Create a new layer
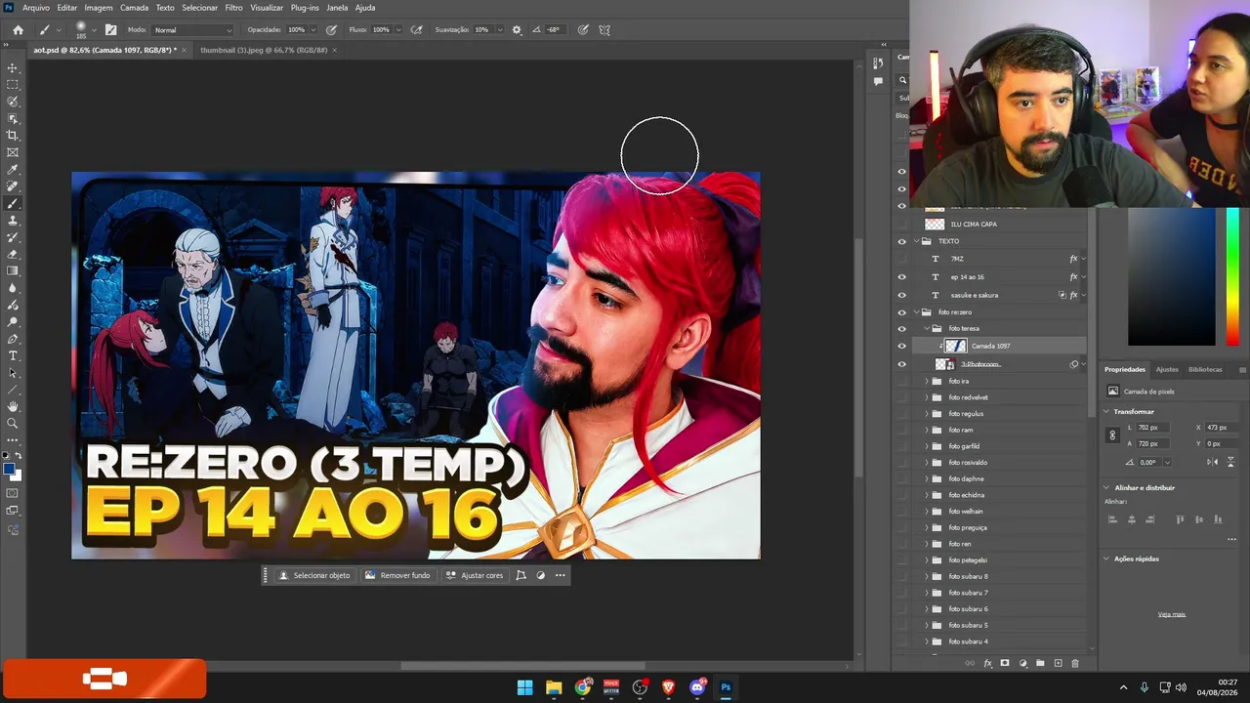 coord(1058,663)
